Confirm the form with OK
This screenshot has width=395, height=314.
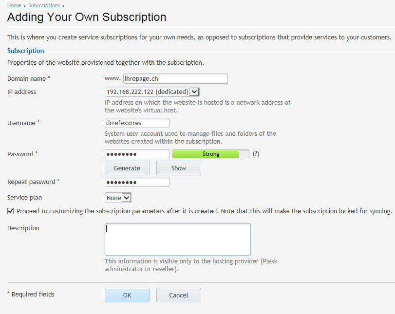127,295
